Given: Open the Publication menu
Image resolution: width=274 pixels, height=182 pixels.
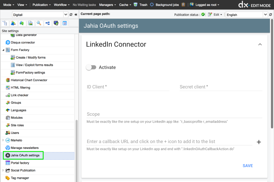Looking at the screenshot, I should 41,5.
